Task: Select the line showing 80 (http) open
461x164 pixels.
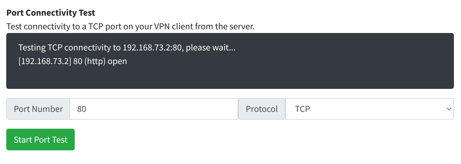Action: [72, 61]
